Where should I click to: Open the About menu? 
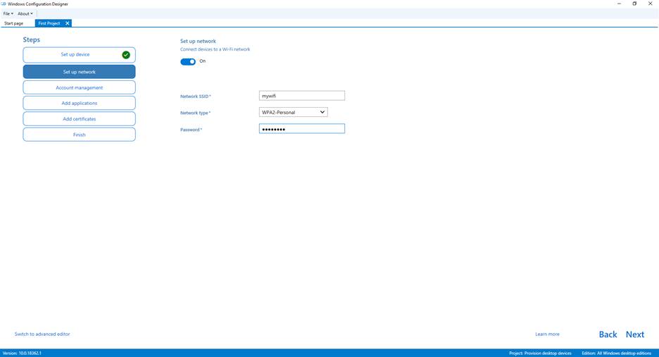[x=25, y=13]
